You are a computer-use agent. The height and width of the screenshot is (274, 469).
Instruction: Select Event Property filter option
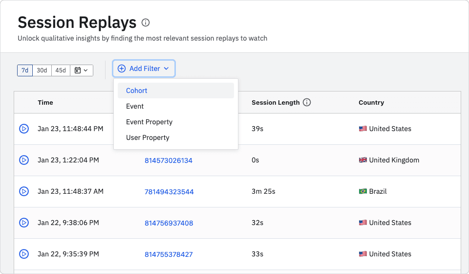pos(149,122)
